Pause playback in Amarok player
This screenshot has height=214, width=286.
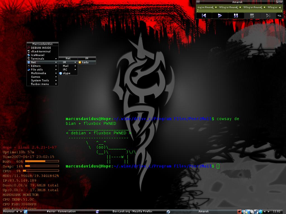tap(236, 16)
